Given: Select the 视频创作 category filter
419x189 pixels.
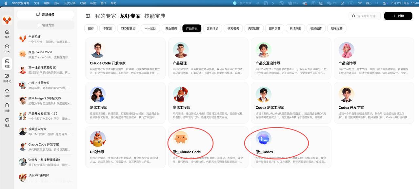Looking at the screenshot, I should (316, 28).
